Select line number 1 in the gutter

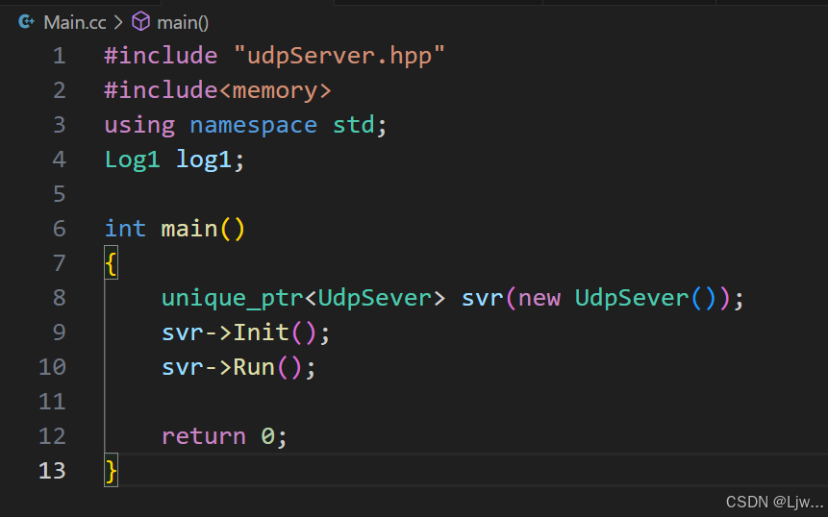coord(60,56)
